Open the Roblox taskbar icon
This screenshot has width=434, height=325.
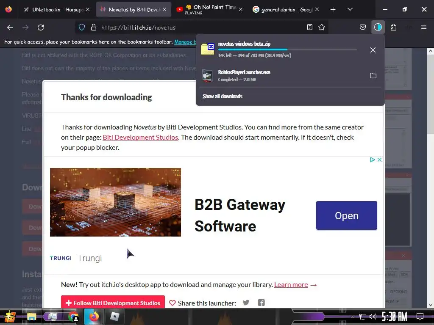pos(114,317)
